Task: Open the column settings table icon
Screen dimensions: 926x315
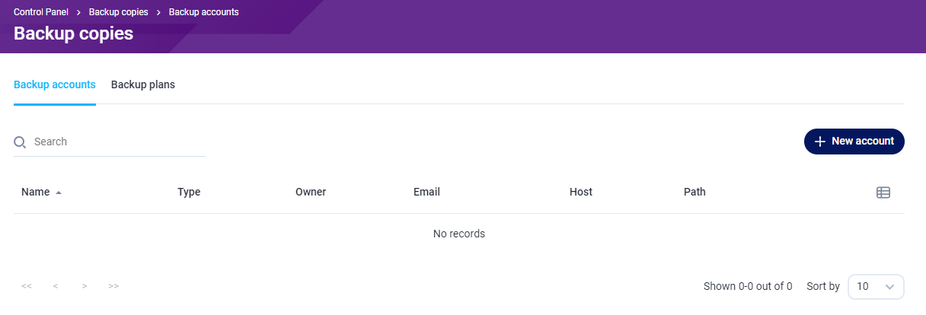Action: [883, 192]
